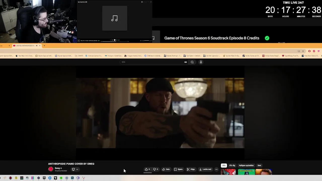Mute the YouTube tab via speaker icon
This screenshot has width=322, height=181.
[x=36, y=46]
